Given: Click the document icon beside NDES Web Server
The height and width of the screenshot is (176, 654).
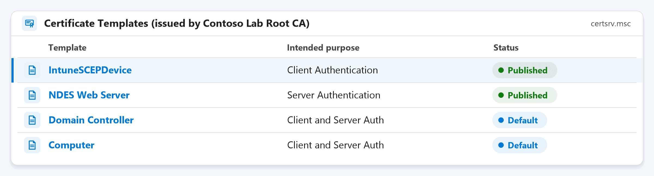Looking at the screenshot, I should 32,95.
